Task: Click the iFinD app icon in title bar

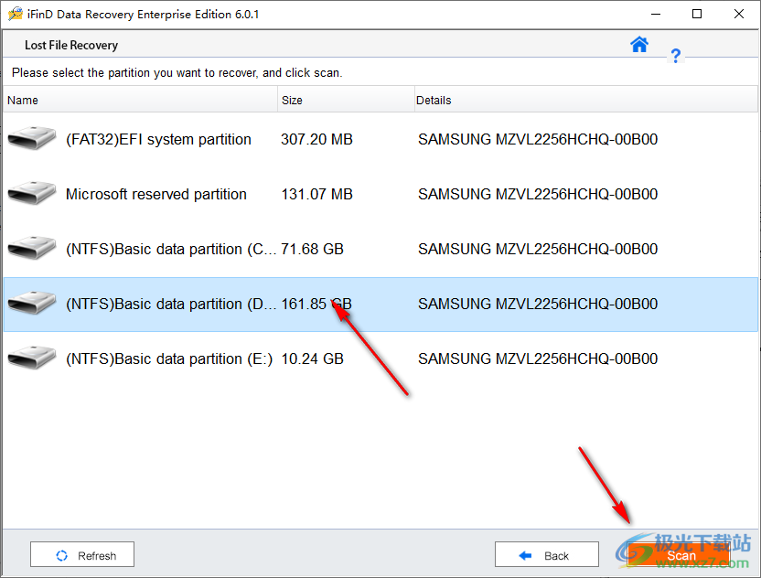Action: 16,14
